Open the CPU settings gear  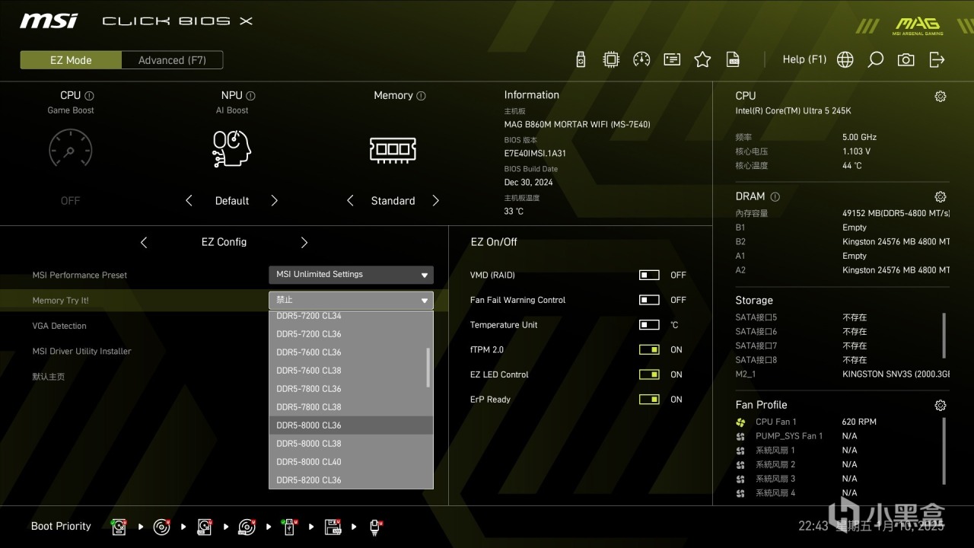pos(941,96)
